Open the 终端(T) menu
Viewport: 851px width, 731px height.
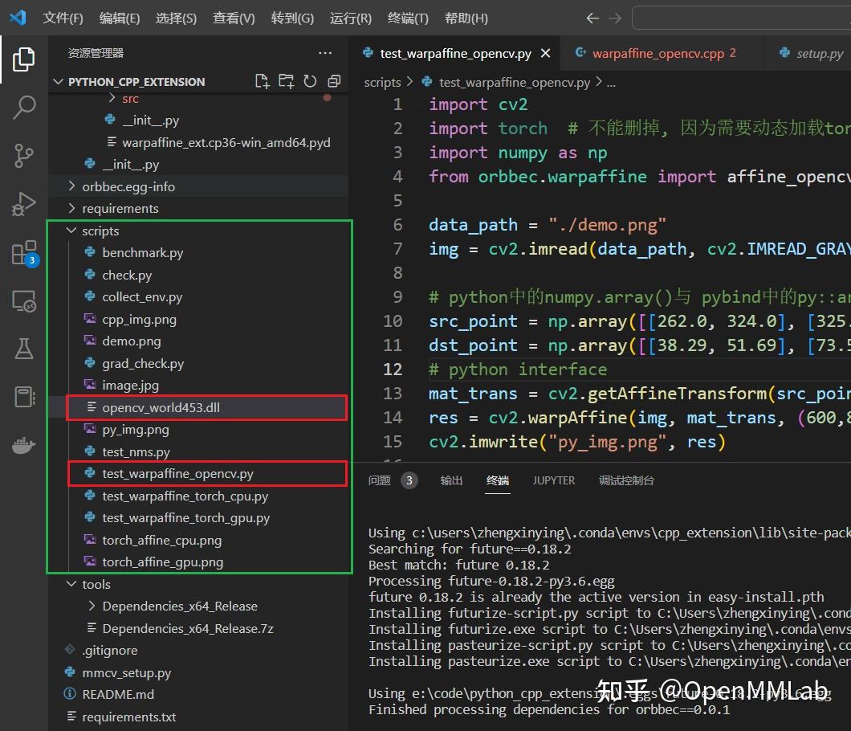coord(408,18)
